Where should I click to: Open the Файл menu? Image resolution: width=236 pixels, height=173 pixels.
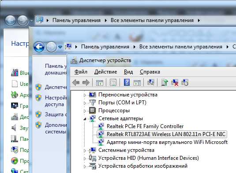coord(81,72)
